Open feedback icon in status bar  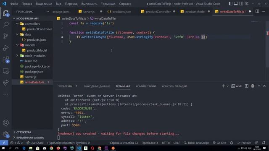pos(256,143)
